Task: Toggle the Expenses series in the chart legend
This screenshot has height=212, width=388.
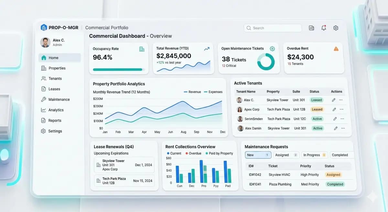Action: pyautogui.click(x=214, y=92)
